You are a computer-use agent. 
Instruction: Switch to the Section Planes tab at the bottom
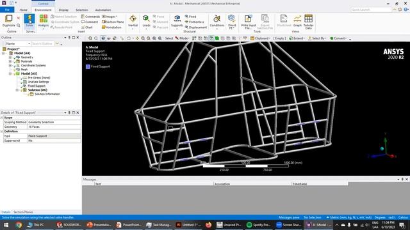pos(23,212)
